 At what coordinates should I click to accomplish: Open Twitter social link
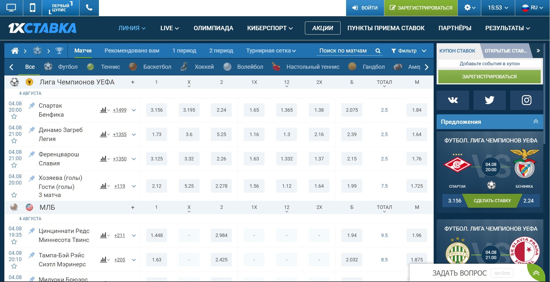490,100
